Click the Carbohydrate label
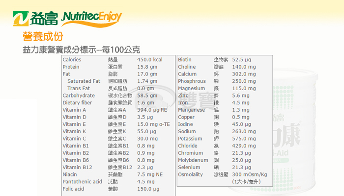Screen dimensions: 344x196 point(79,96)
